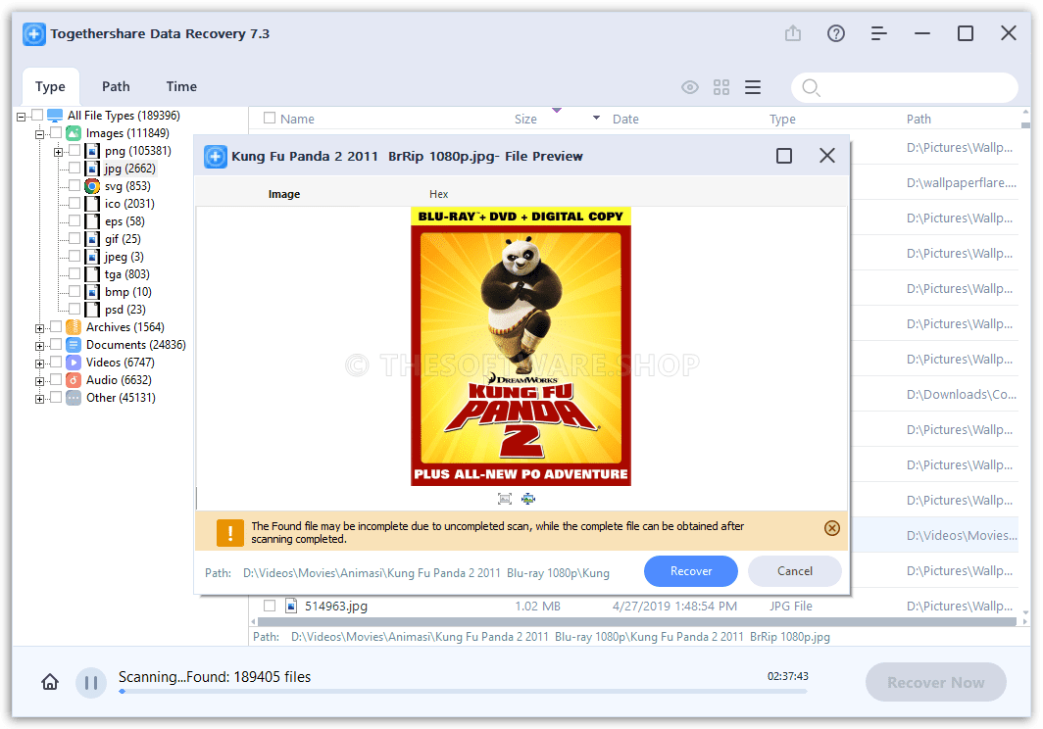Sort by the Type column header
Viewport: 1043px width, 729px height.
point(782,120)
